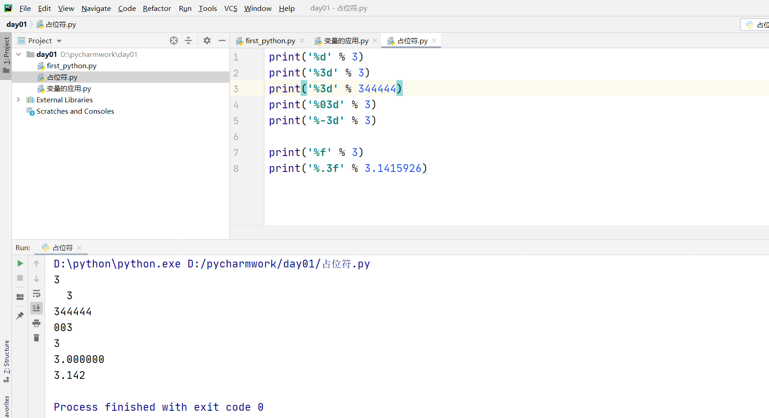Click output value 003
This screenshot has height=418, width=769.
pos(63,327)
